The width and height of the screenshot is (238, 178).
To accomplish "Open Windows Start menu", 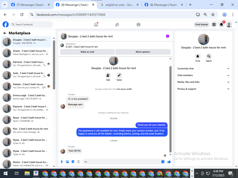I will (x=6, y=173).
